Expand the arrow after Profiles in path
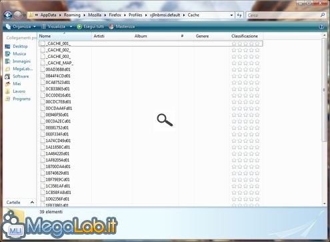The image size is (330, 242). [x=146, y=15]
